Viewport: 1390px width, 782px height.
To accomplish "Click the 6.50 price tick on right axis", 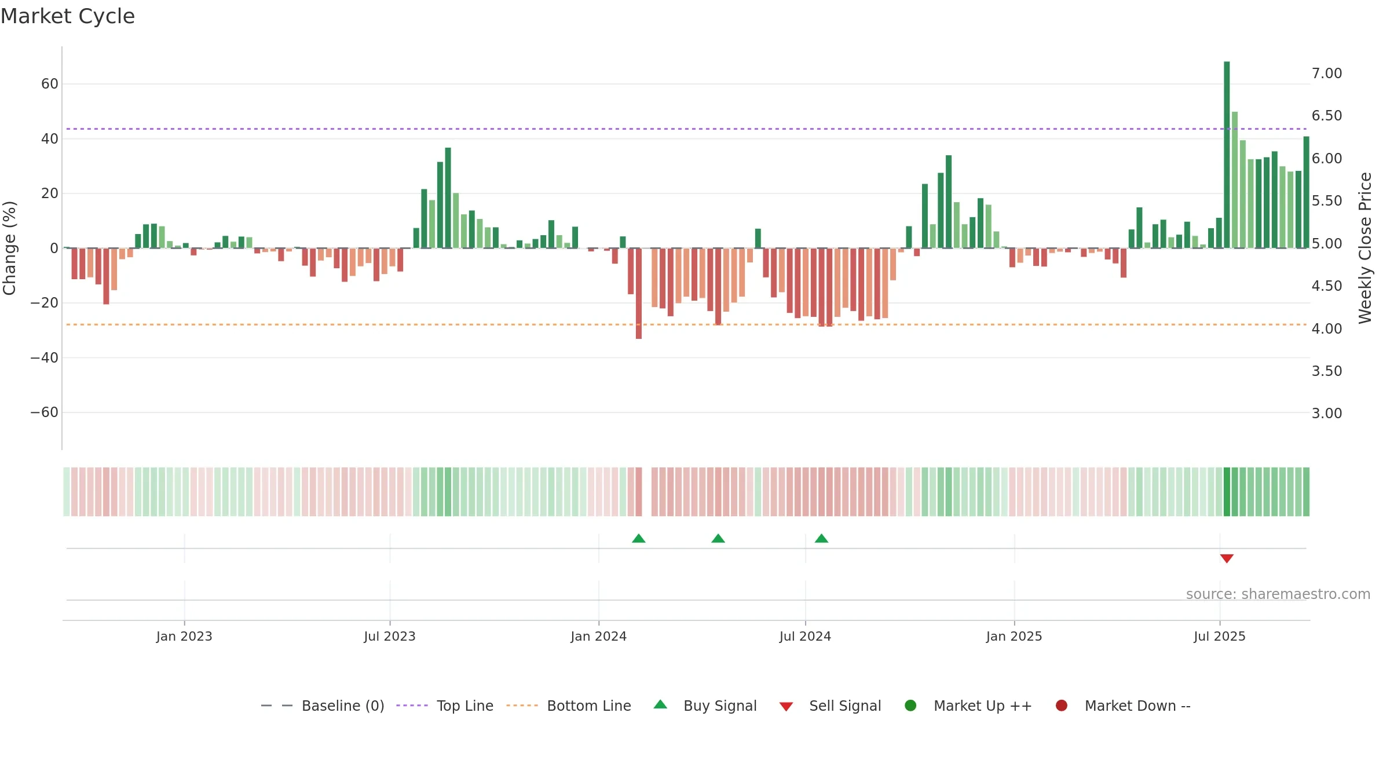I will [x=1327, y=116].
